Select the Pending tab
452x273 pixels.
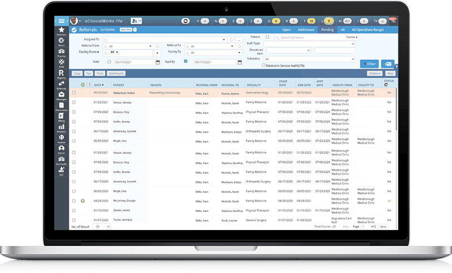(x=327, y=30)
